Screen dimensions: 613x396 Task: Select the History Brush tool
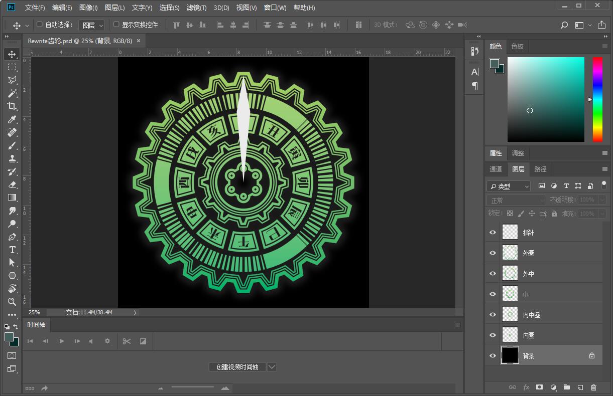pyautogui.click(x=12, y=171)
